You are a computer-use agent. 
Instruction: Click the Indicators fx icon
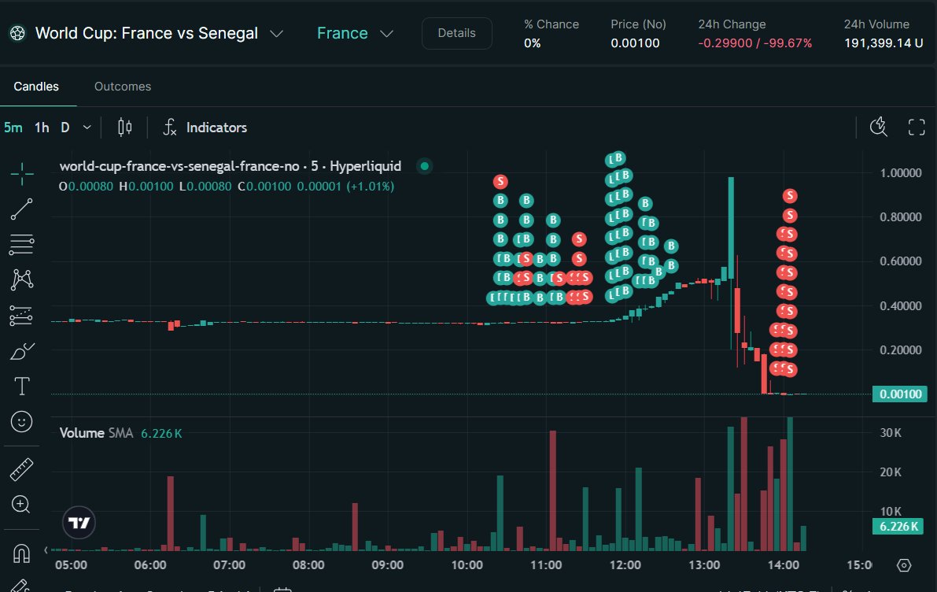click(x=170, y=128)
